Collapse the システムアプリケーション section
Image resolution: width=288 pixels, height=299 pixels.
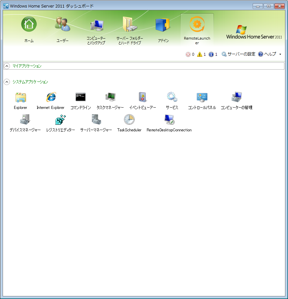[x=7, y=82]
